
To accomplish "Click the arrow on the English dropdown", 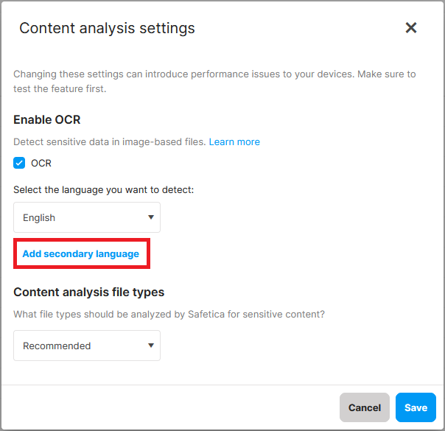I will (150, 217).
